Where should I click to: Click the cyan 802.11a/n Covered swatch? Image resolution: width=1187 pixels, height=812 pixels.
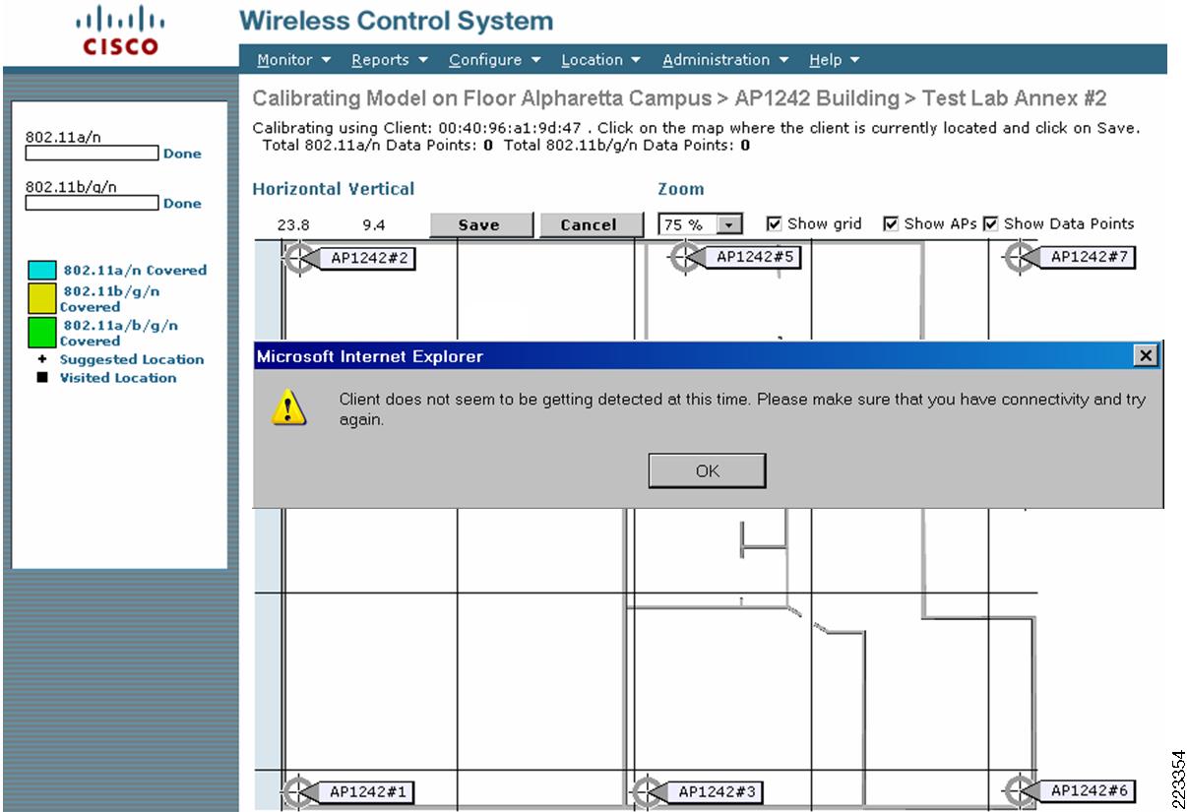(42, 271)
